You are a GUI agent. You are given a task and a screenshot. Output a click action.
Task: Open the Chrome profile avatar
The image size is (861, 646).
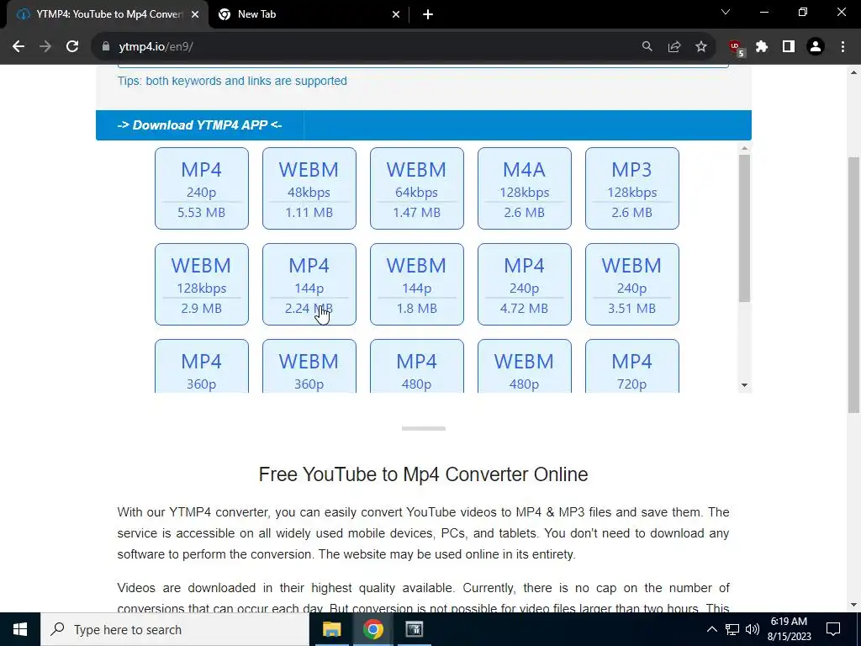tap(816, 47)
